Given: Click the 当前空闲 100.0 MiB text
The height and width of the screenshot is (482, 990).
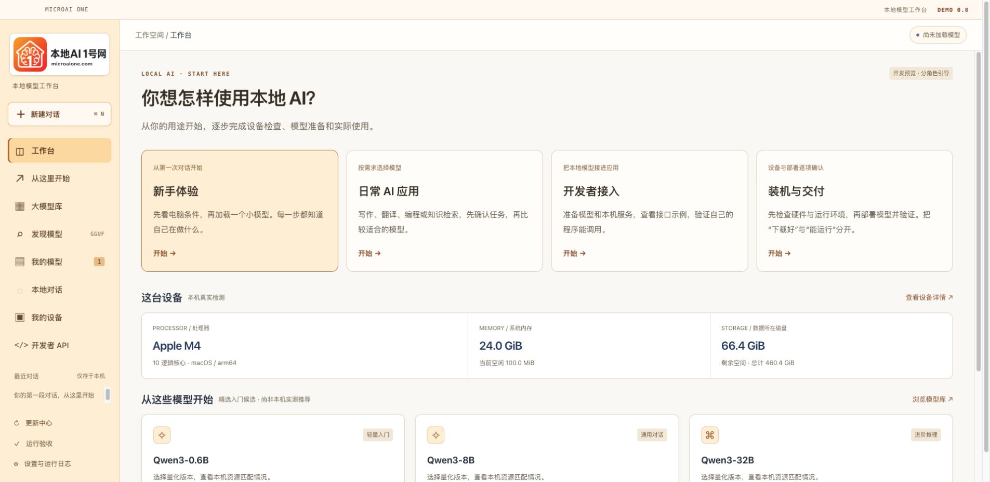Looking at the screenshot, I should point(507,363).
